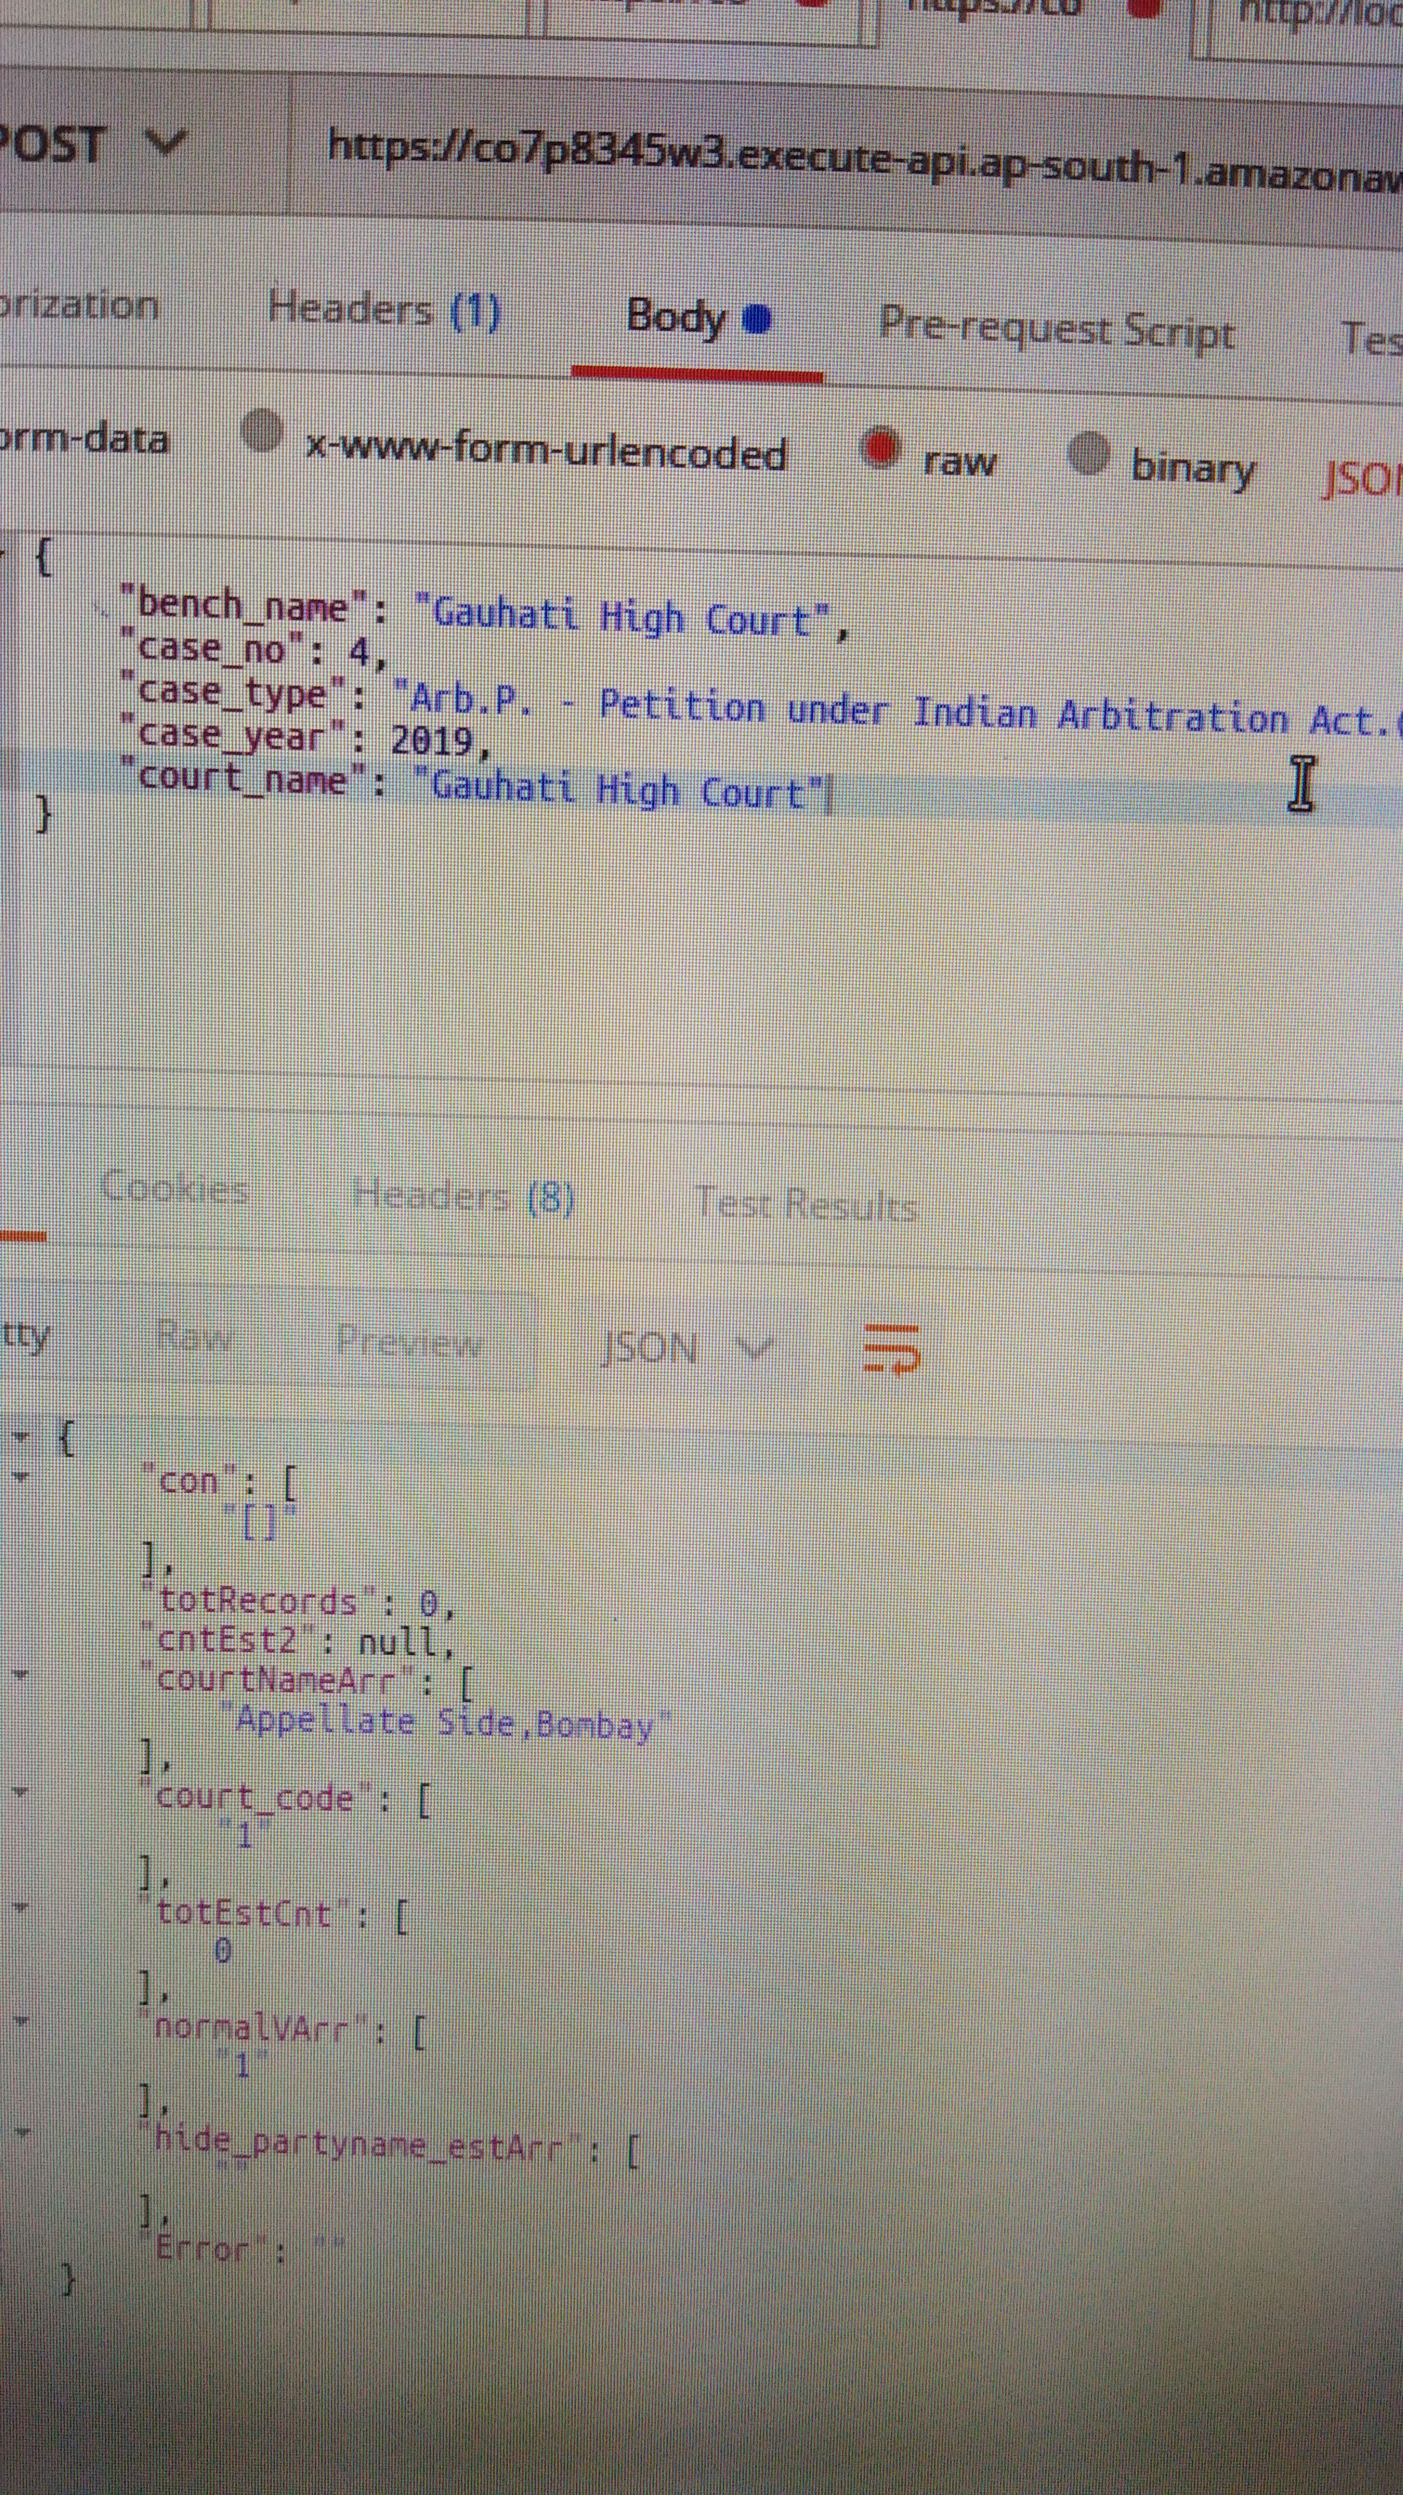Select the x-www-form-urlencoded radio button
Screen dimensions: 1403x2495
(261, 431)
